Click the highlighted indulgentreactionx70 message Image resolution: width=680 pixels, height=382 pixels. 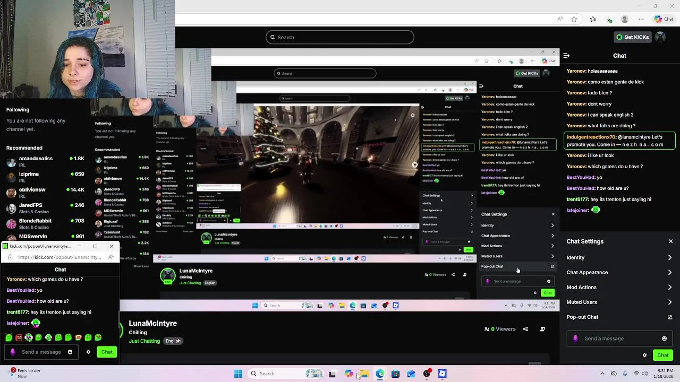coord(619,141)
